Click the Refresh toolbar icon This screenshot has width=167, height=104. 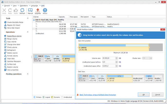click(x=22, y=11)
